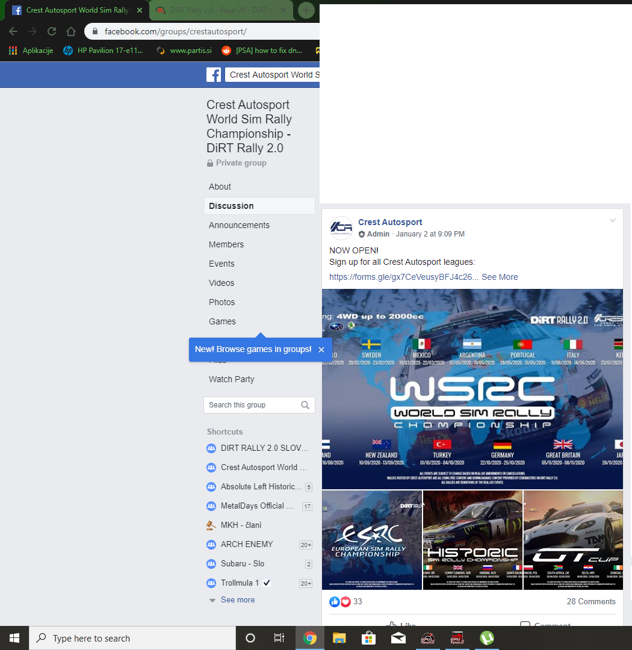
Task: Open the 28 Comments link
Action: click(x=591, y=602)
